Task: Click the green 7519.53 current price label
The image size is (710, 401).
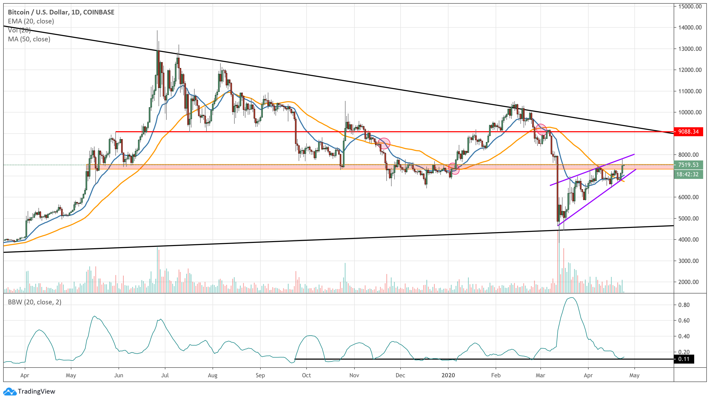Action: 688,165
